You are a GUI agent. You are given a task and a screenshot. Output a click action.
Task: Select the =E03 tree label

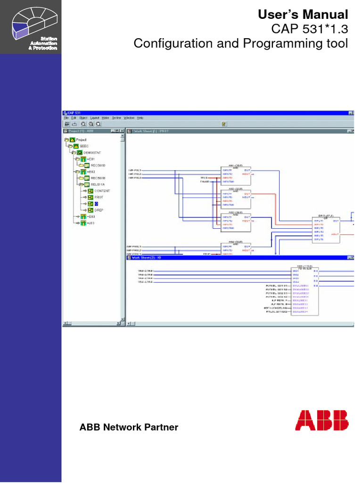pyautogui.click(x=91, y=217)
